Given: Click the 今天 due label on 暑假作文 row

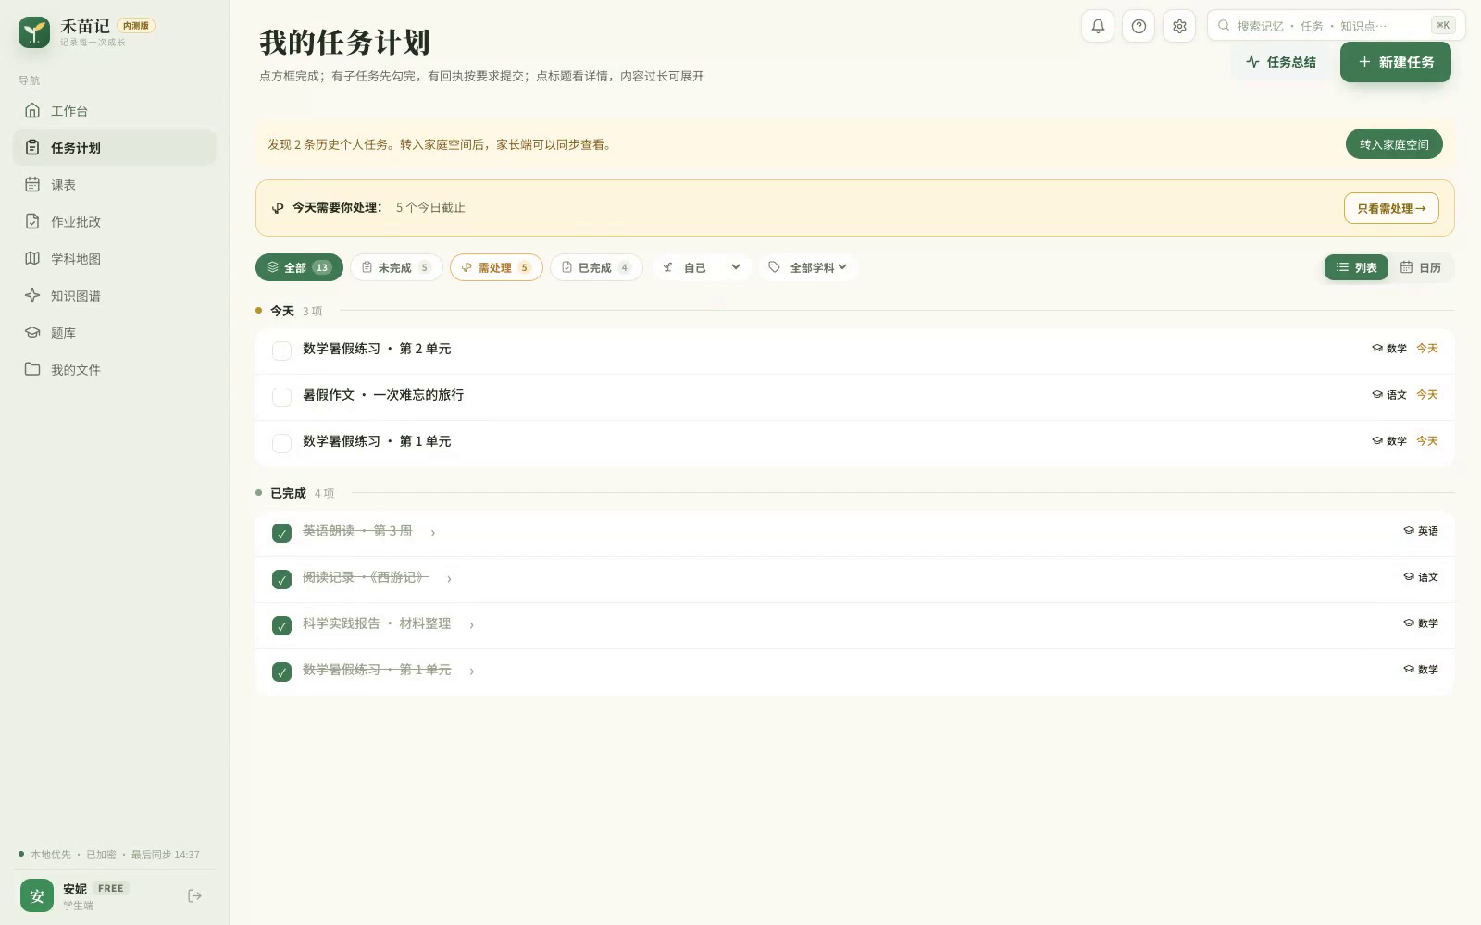Looking at the screenshot, I should click(1427, 395).
